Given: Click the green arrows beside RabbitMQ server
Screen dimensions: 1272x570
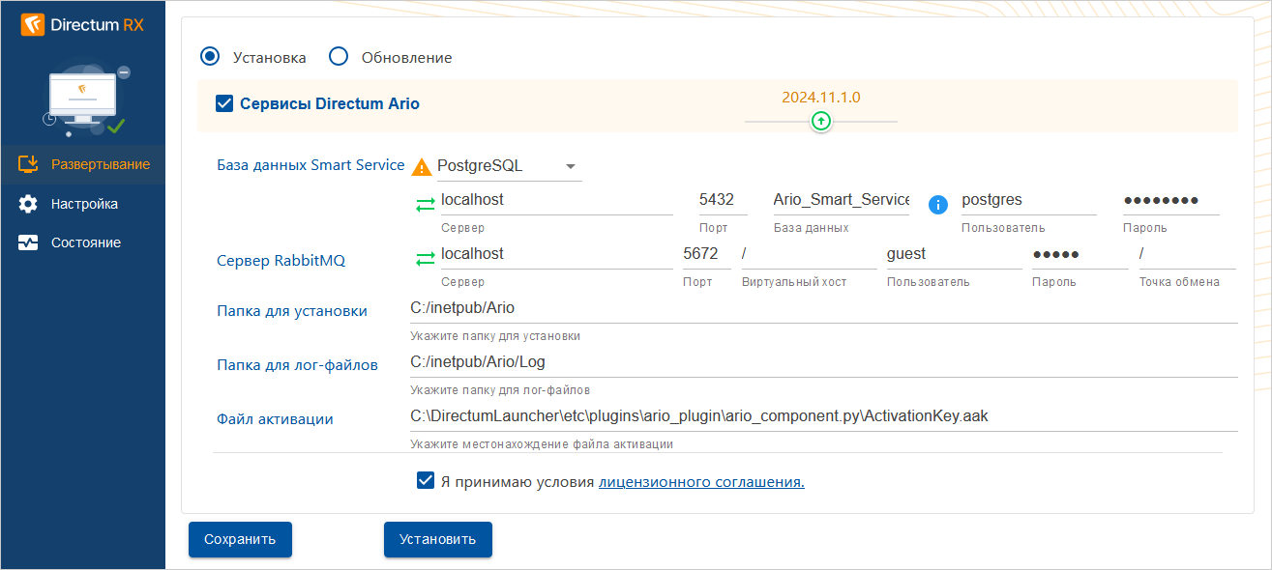Looking at the screenshot, I should point(426,259).
